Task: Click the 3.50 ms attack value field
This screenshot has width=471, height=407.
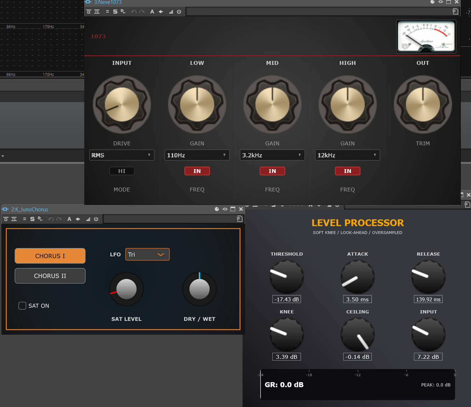Action: coord(358,299)
